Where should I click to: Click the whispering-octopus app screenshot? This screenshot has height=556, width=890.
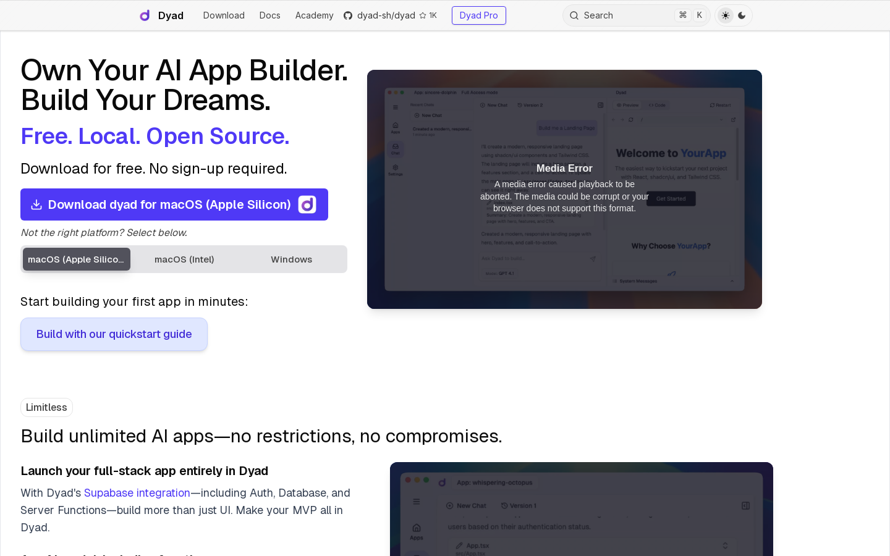tap(582, 509)
